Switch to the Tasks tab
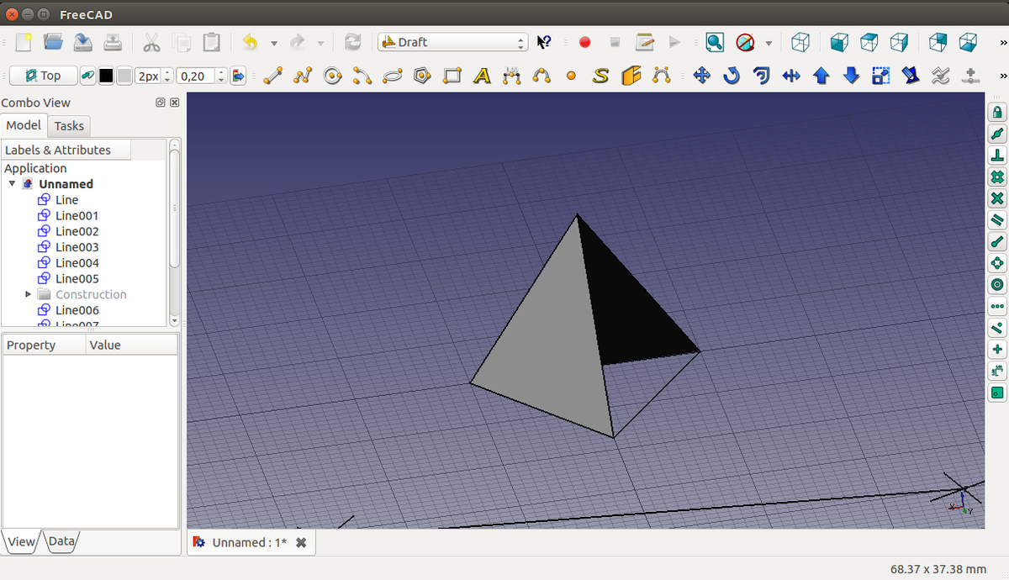Image resolution: width=1009 pixels, height=580 pixels. 69,126
